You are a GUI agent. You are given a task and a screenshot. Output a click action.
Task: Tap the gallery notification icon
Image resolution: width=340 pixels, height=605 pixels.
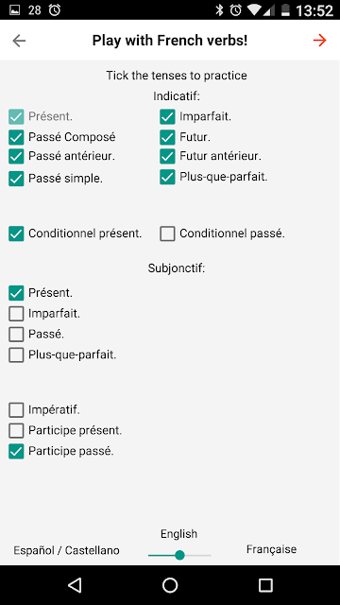pyautogui.click(x=15, y=10)
